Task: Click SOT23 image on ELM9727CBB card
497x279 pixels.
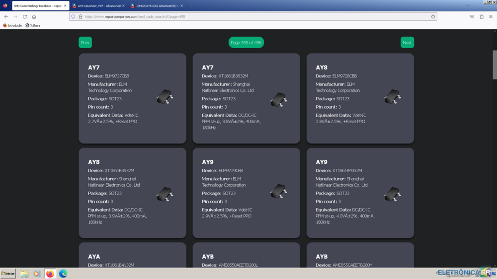Action: (x=165, y=97)
